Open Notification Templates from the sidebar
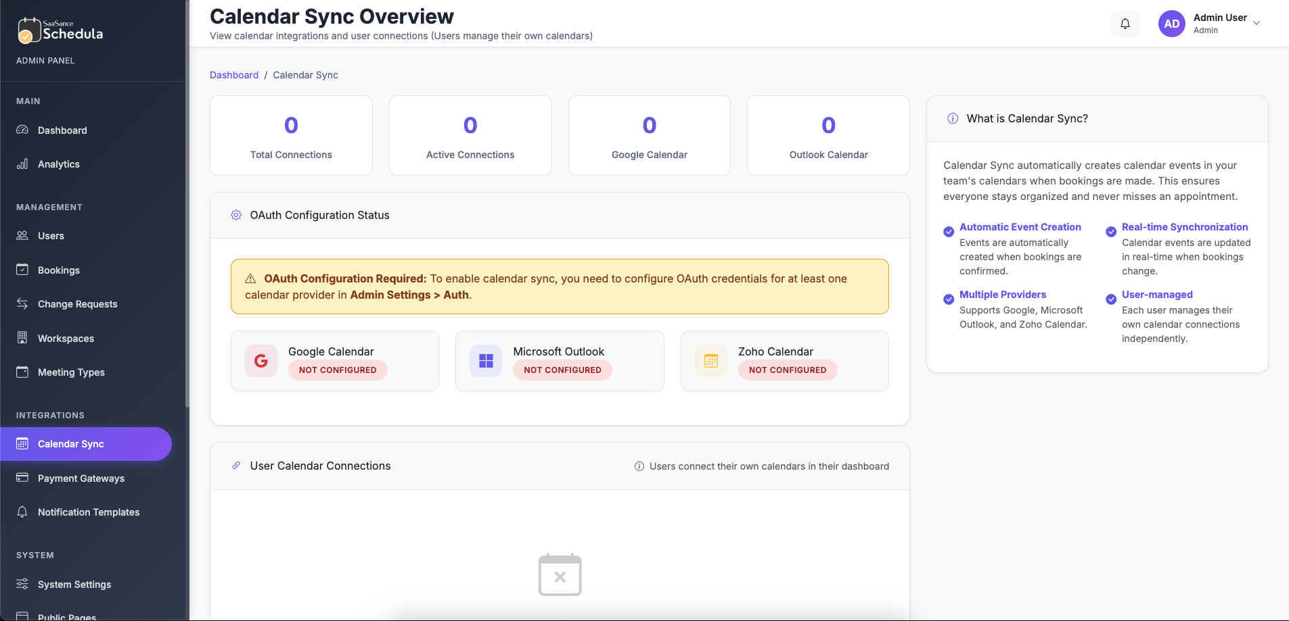Screen dimensions: 1289x621 [x=89, y=512]
